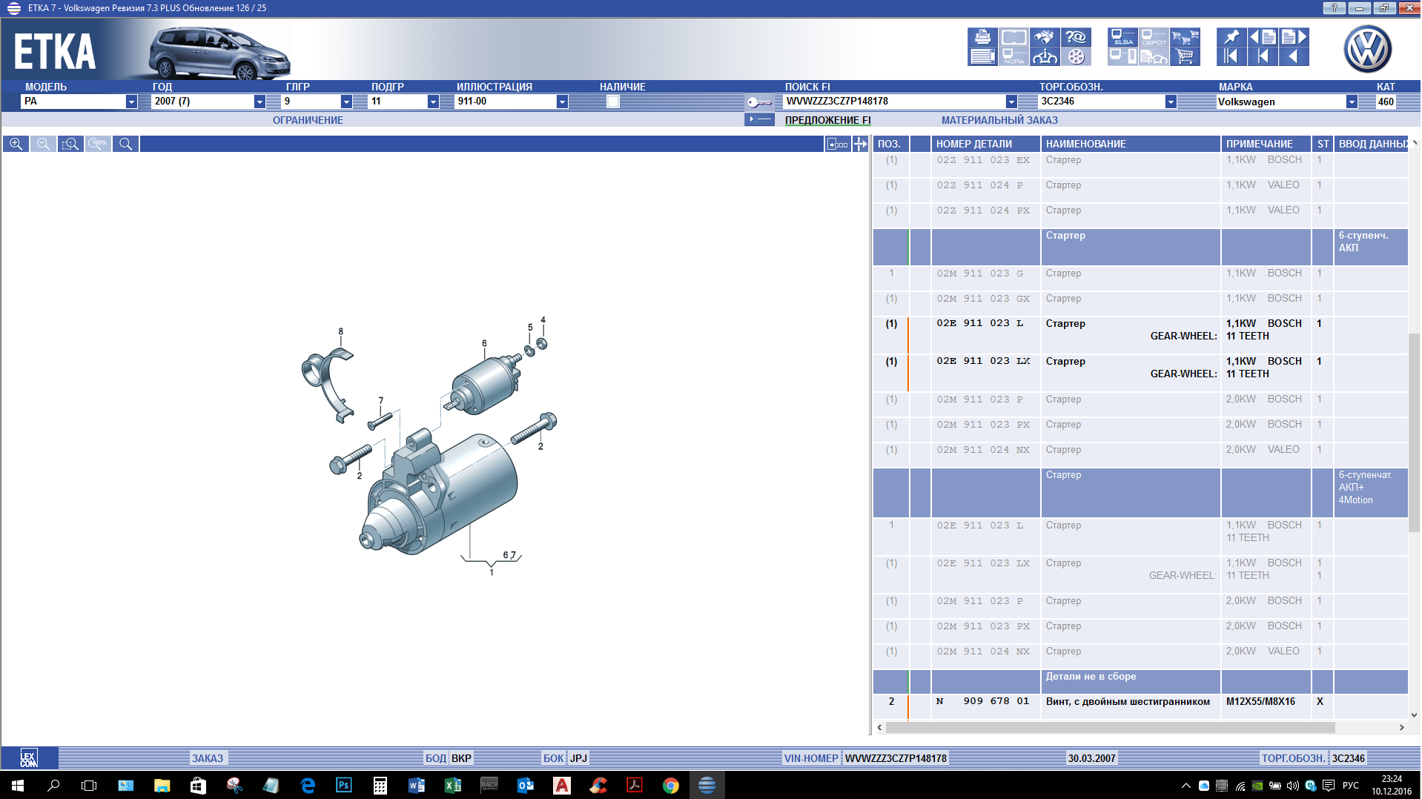The height and width of the screenshot is (799, 1422).
Task: Open Google Chrome from the taskbar
Action: 670,786
